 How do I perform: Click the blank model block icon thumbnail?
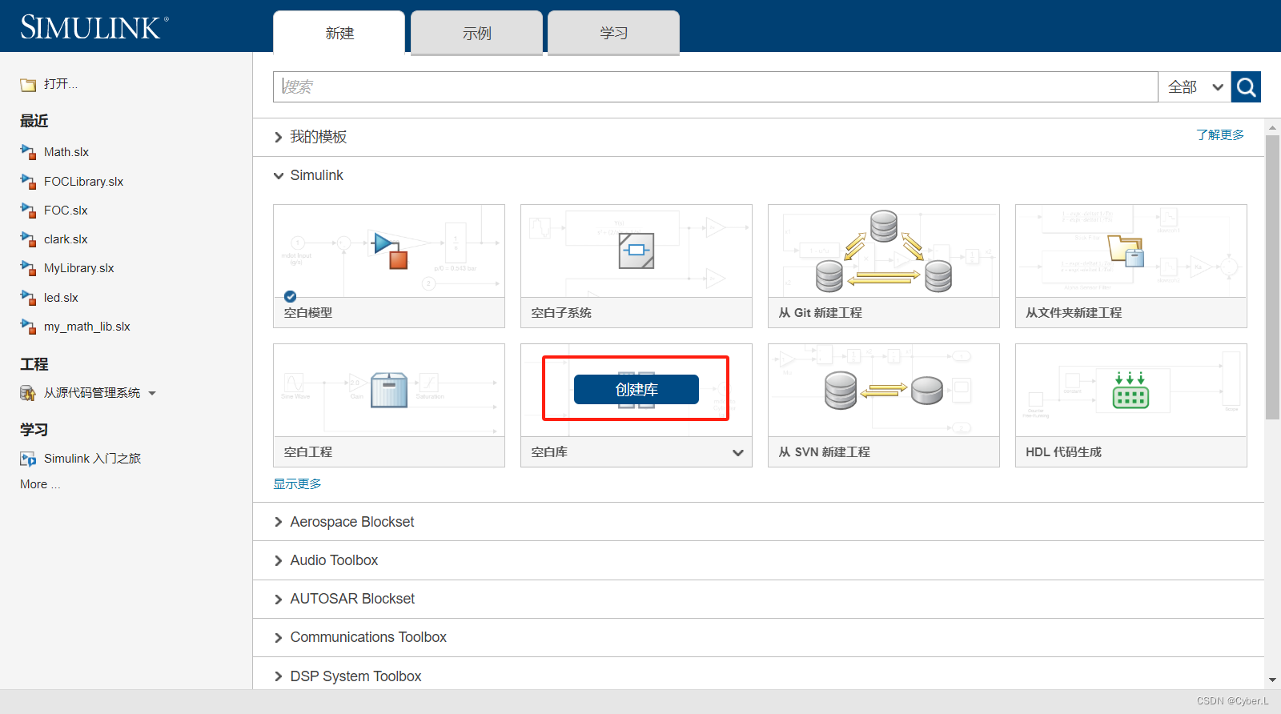click(x=389, y=250)
